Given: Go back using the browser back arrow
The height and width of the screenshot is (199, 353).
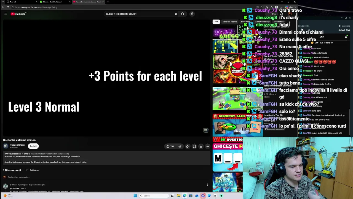Looking at the screenshot, I should [x=3, y=7].
